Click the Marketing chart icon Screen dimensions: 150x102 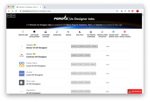tap(57, 32)
